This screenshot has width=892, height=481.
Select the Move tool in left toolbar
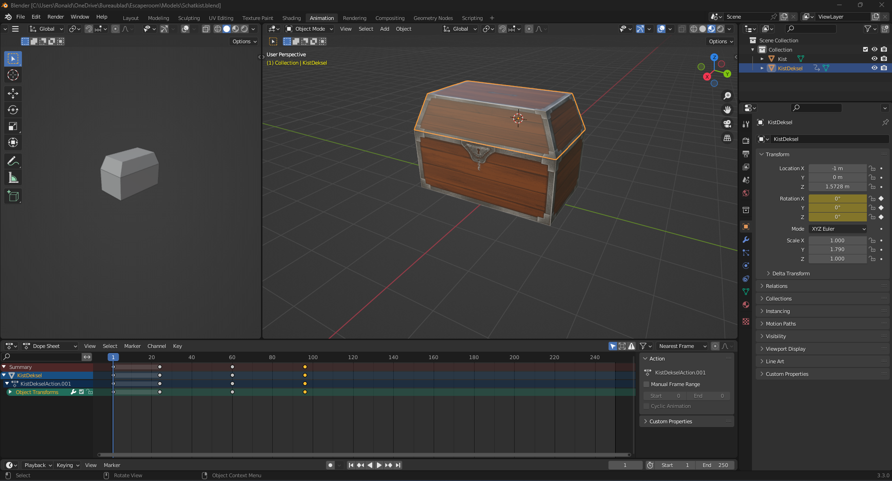pos(13,94)
